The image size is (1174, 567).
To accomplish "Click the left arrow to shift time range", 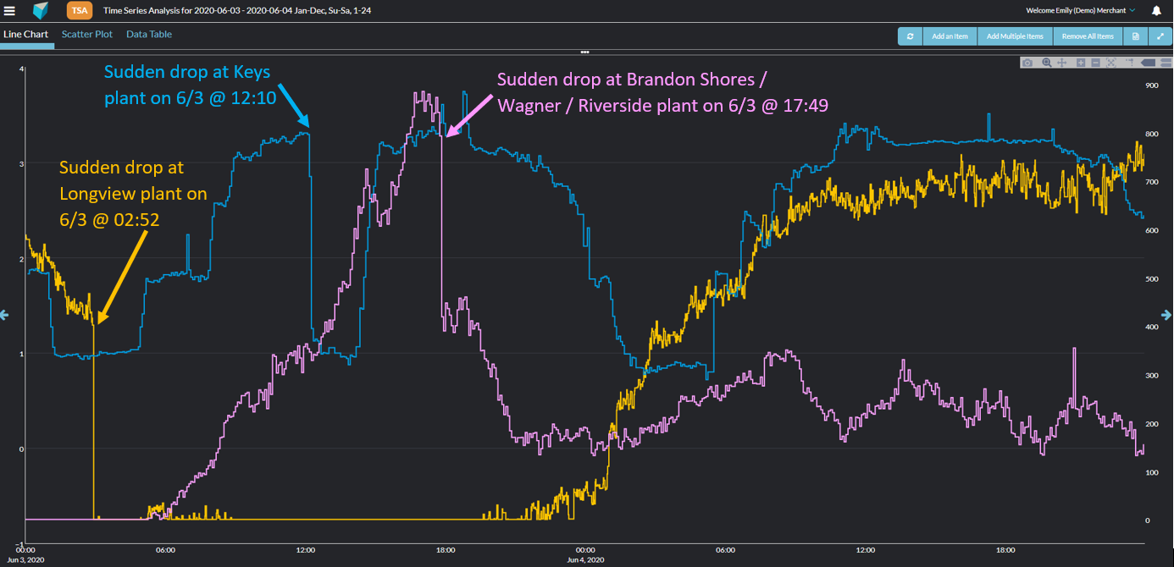I will pyautogui.click(x=4, y=315).
